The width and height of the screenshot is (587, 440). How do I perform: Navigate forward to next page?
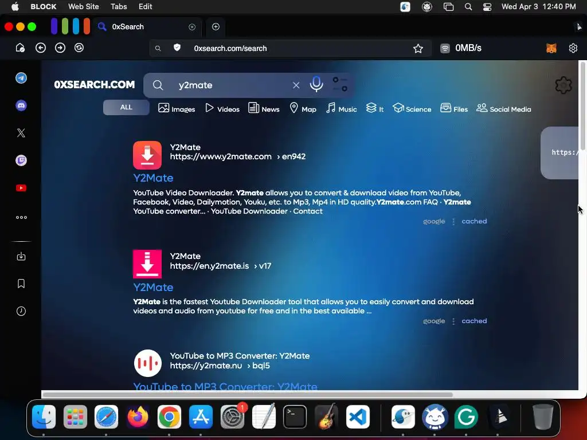(x=60, y=48)
